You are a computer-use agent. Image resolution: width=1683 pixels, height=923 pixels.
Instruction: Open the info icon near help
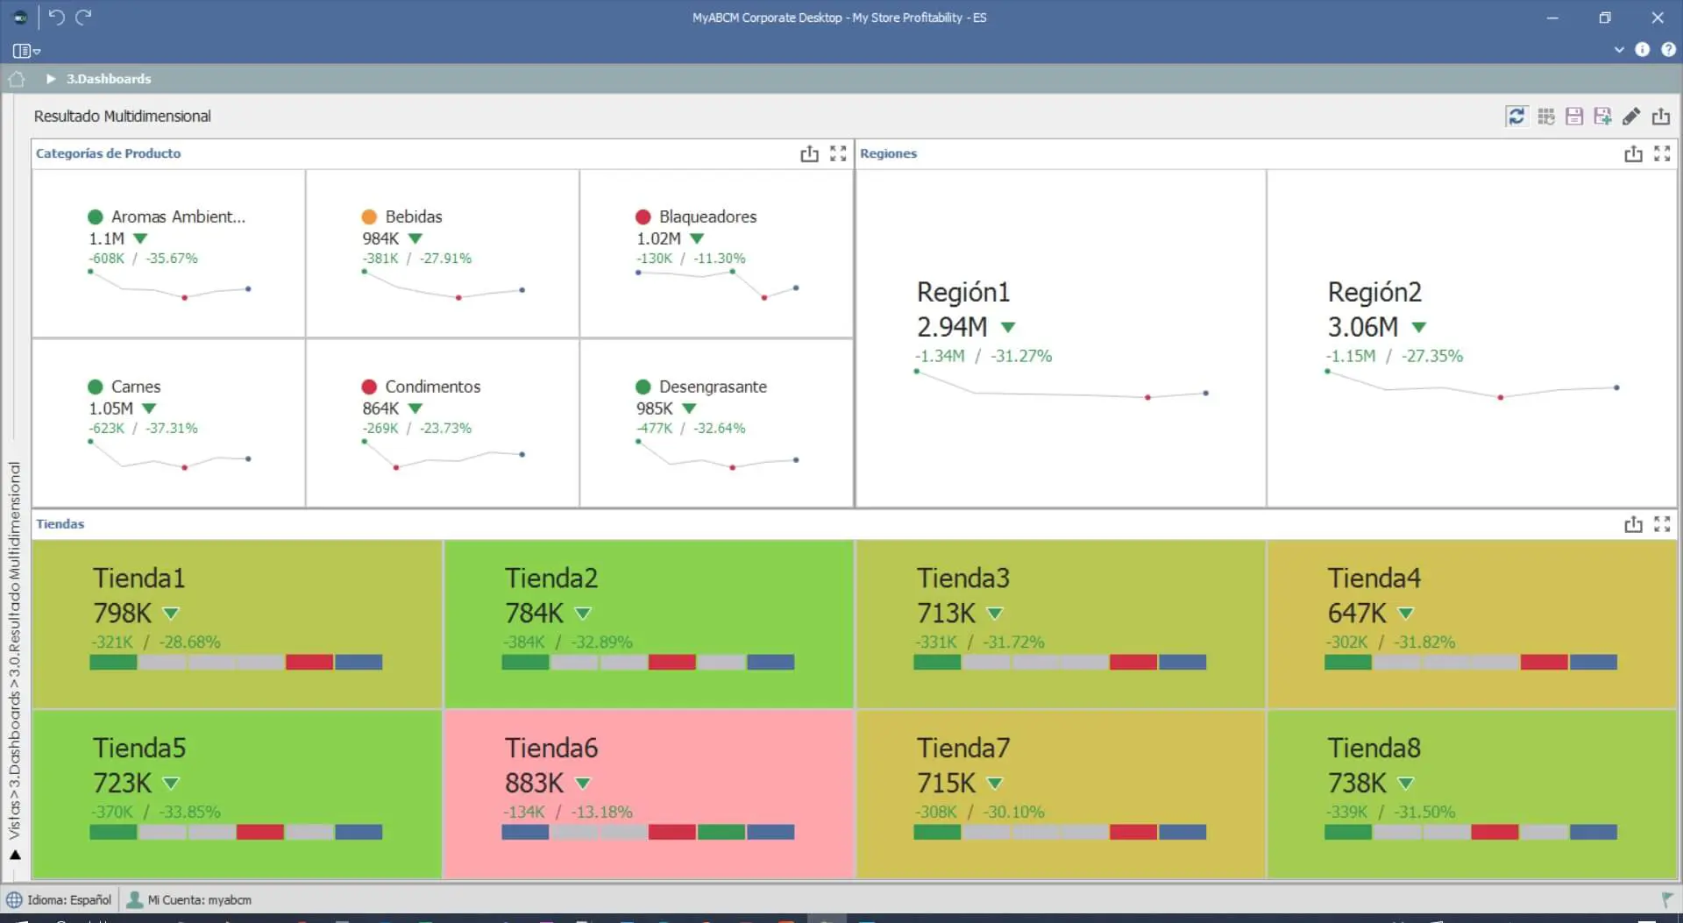coord(1643,50)
